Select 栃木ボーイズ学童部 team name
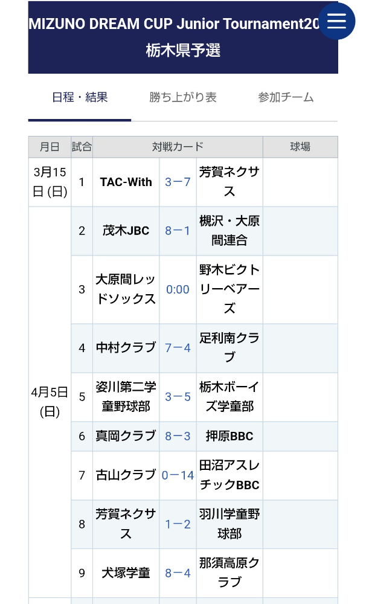 tap(230, 397)
